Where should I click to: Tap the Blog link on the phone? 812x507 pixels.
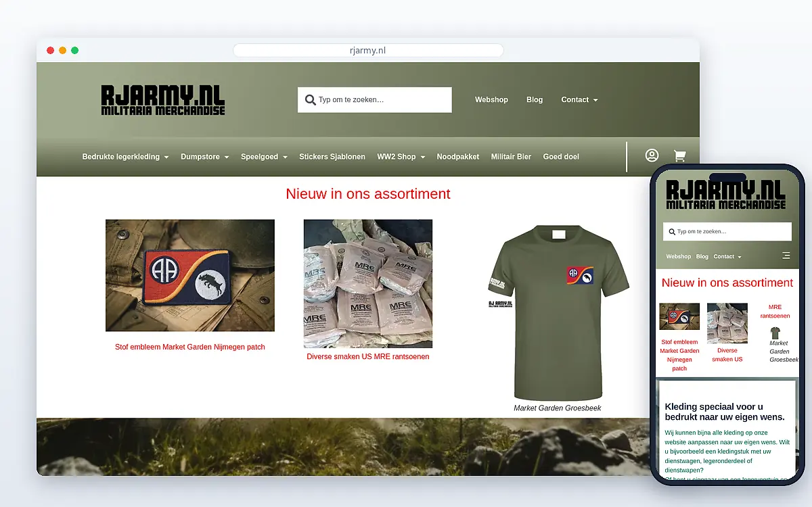702,257
